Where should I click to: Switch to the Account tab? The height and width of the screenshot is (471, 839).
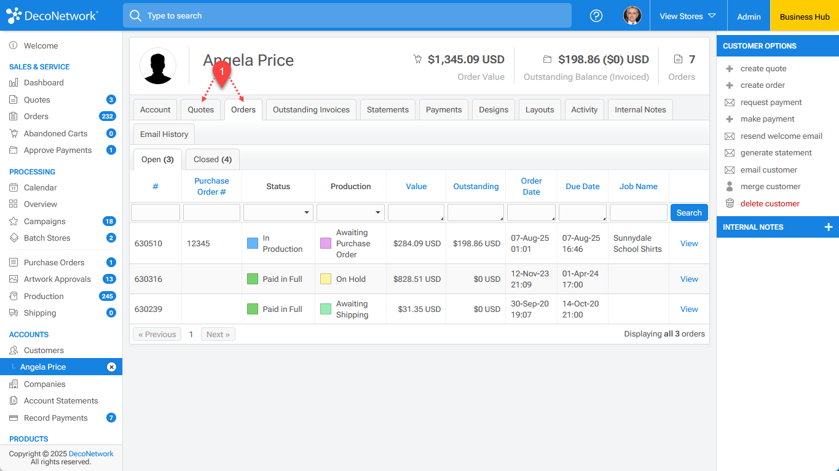pyautogui.click(x=155, y=109)
